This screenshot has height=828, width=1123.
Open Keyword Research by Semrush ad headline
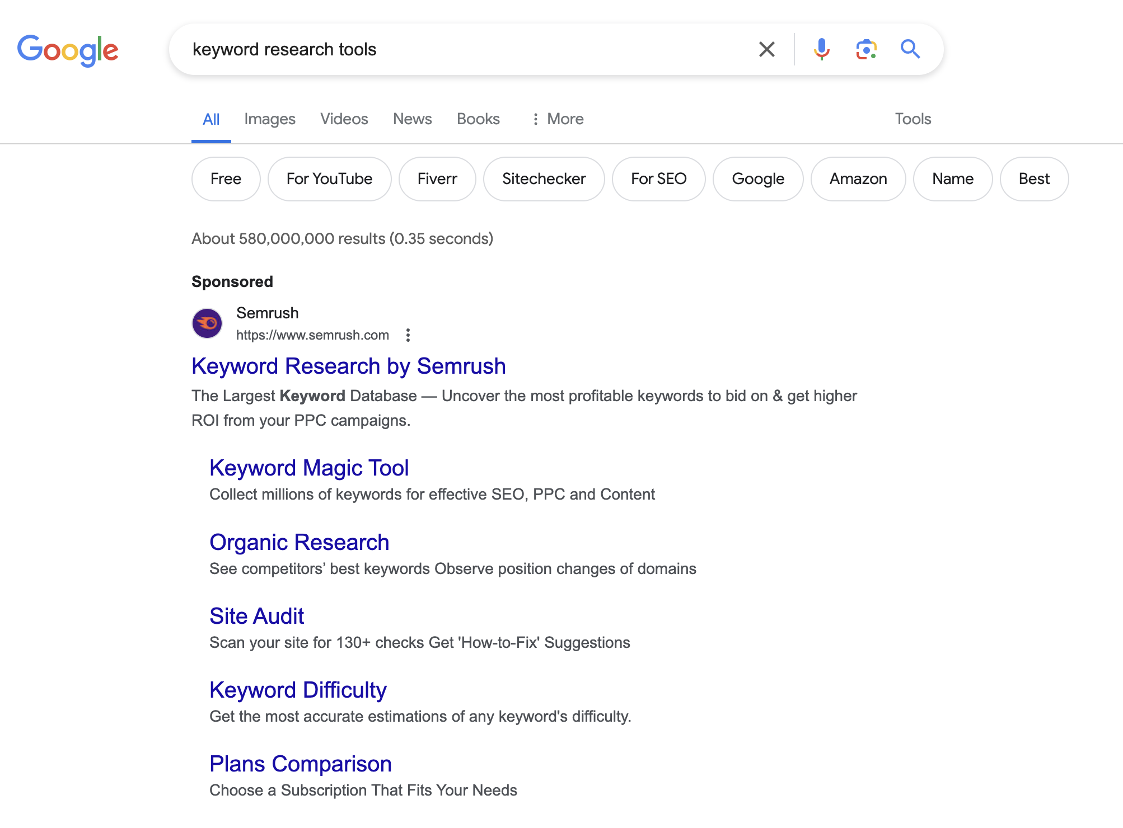(x=349, y=366)
